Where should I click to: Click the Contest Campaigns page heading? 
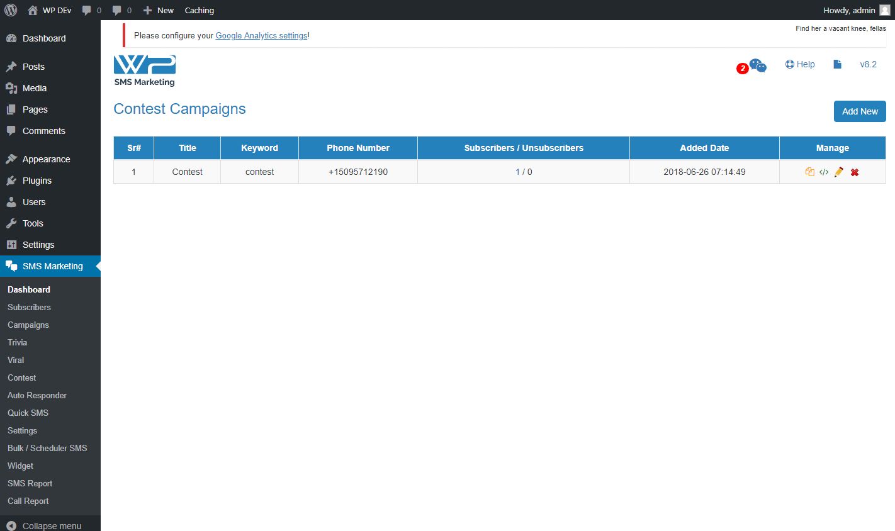179,109
